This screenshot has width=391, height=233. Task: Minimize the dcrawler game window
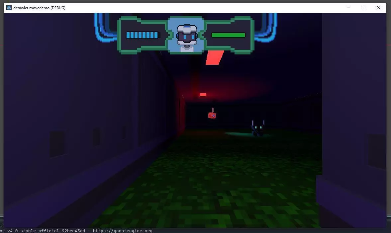pos(348,8)
